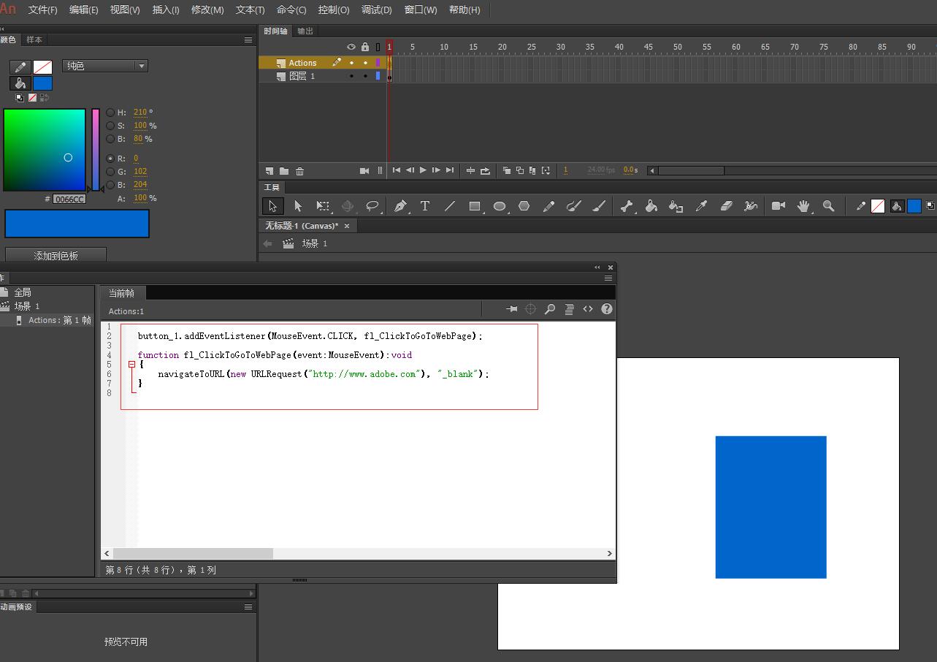
Task: Switch to the 样本 tab
Action: (34, 39)
